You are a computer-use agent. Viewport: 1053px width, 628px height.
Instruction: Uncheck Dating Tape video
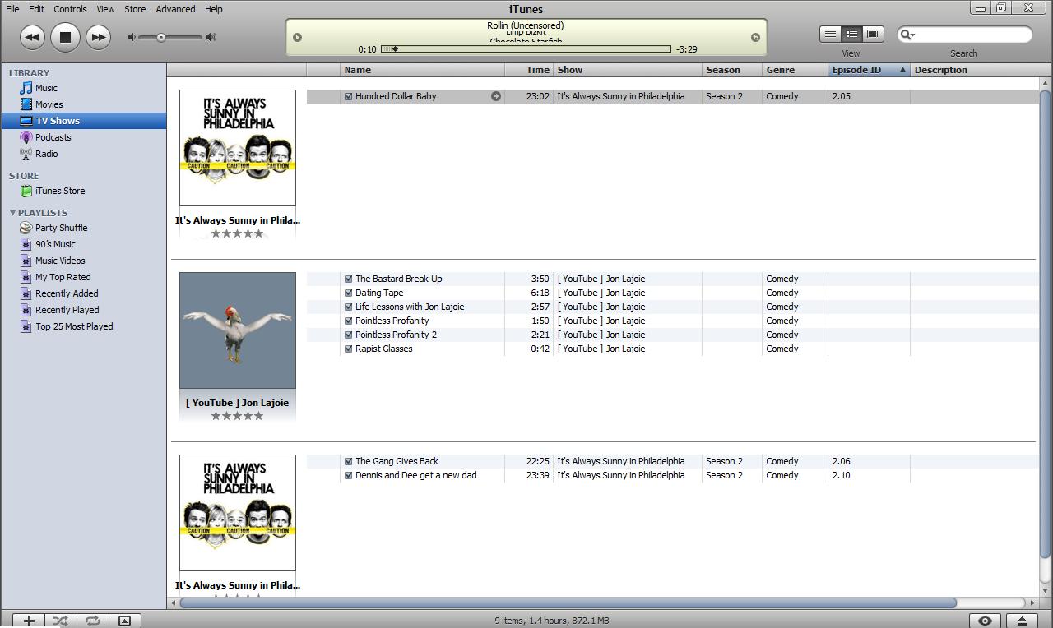[x=348, y=293]
